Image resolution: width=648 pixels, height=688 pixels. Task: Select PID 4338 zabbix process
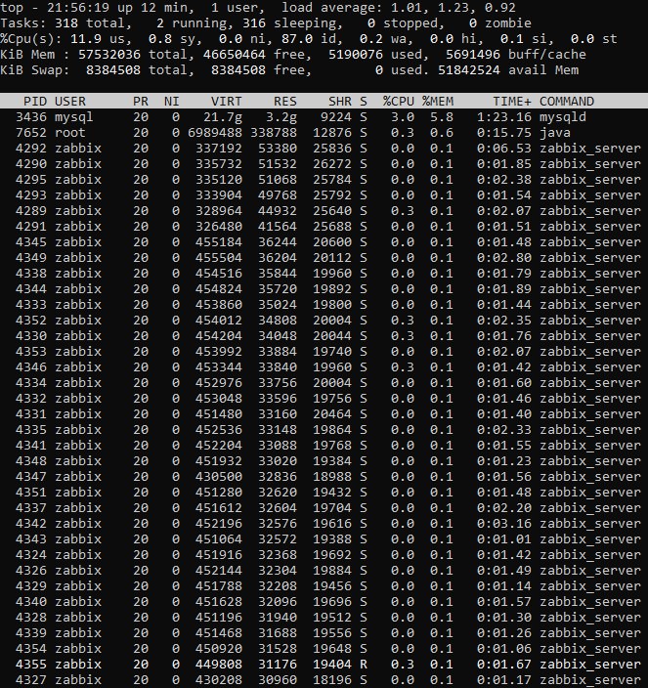click(30, 274)
